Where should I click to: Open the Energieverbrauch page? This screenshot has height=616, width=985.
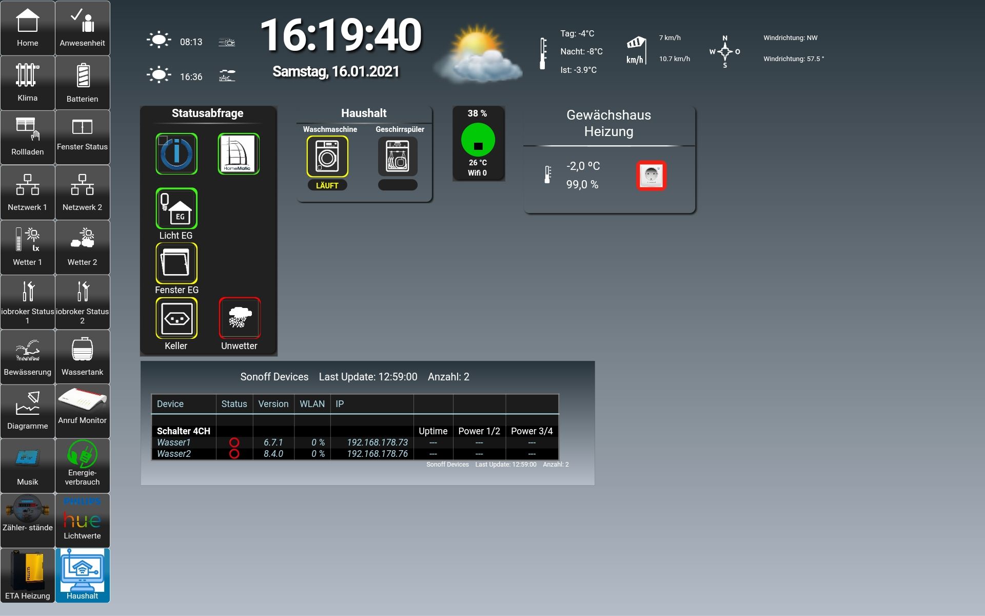click(x=82, y=466)
